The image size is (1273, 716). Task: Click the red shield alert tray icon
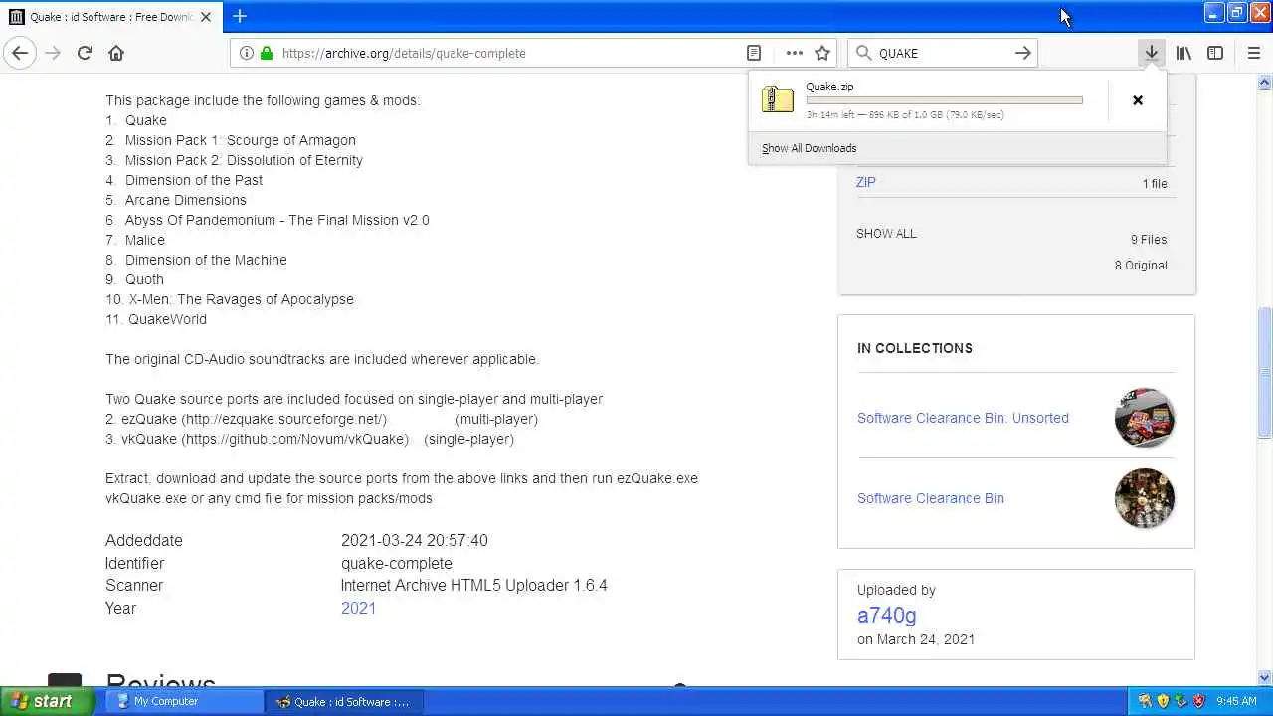tap(1198, 701)
